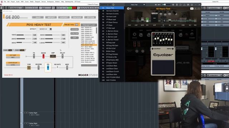Click the settings gear icon in amp plugin header

pos(192,5)
